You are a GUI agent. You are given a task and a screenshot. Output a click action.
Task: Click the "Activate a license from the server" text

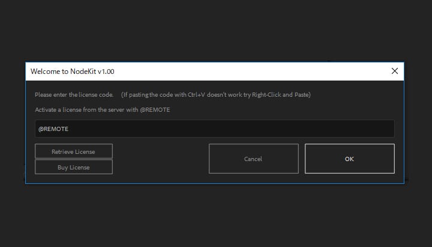click(103, 109)
